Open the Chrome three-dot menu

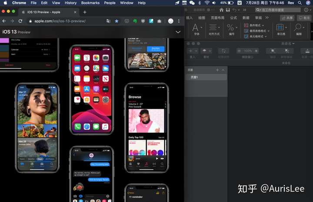tap(178, 21)
